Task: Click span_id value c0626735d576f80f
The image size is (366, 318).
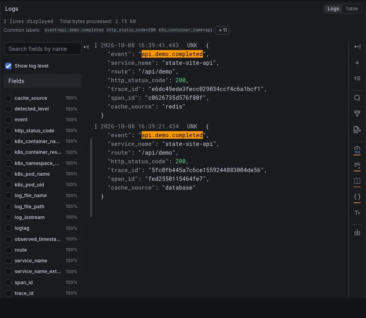Action: (175, 98)
